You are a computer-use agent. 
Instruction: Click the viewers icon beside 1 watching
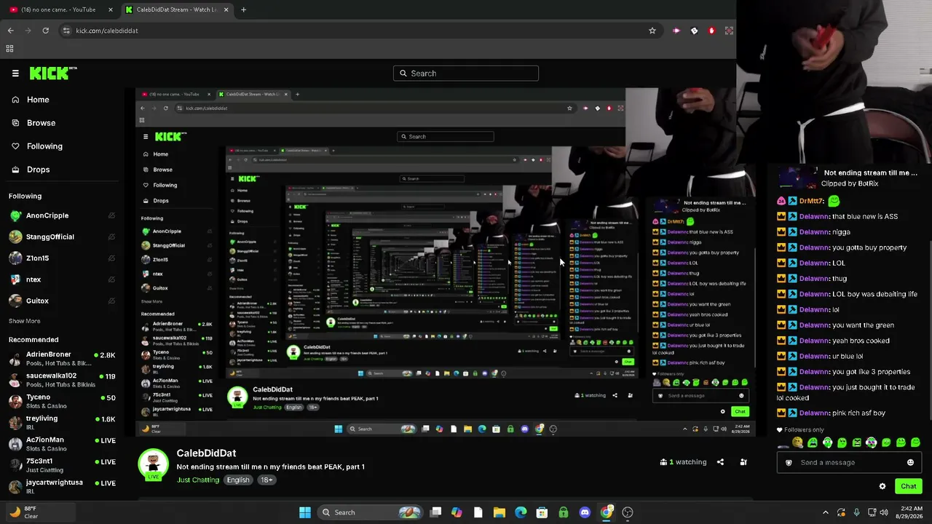pyautogui.click(x=664, y=462)
